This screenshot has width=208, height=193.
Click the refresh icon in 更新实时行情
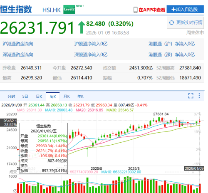pyautogui.click(x=171, y=22)
